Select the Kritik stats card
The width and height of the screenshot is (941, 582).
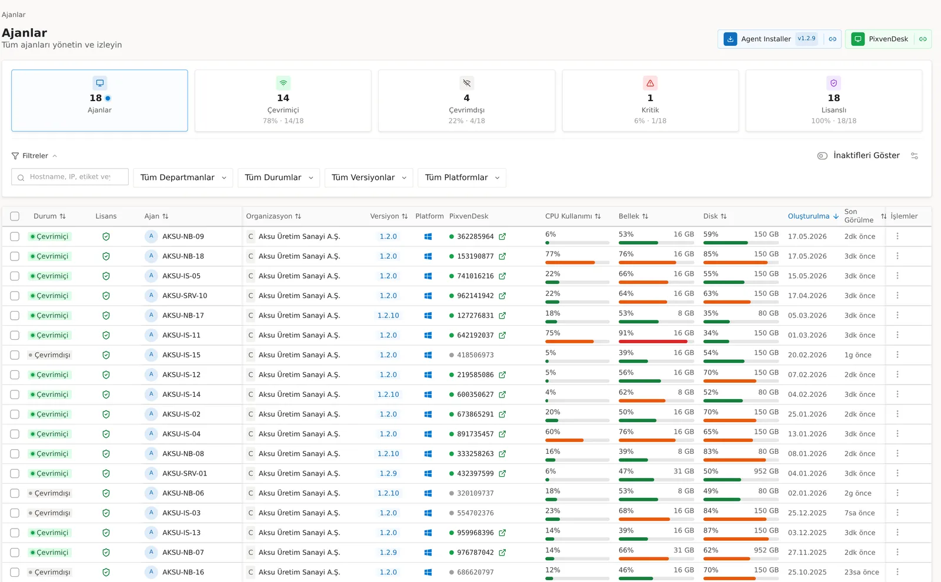(650, 101)
